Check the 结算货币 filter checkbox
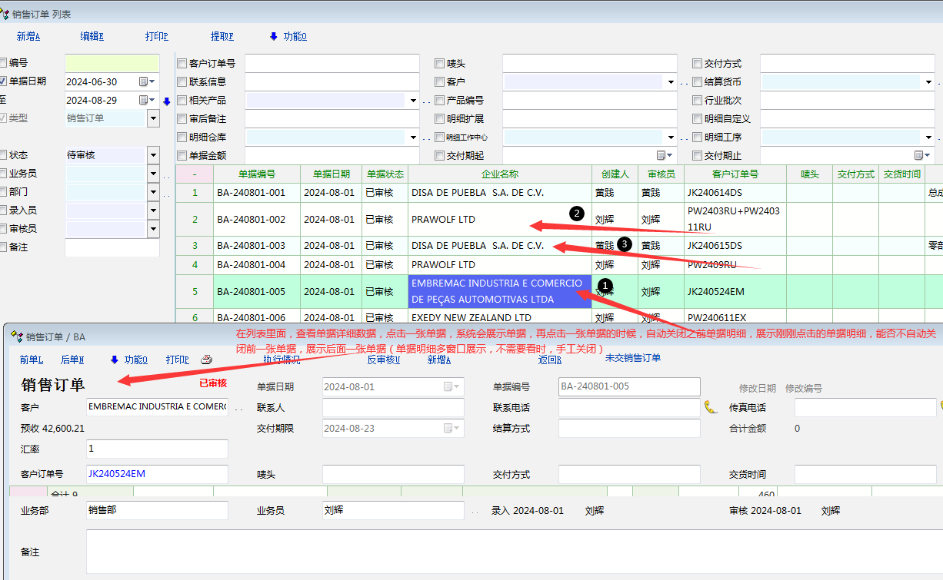This screenshot has height=580, width=943. [698, 82]
